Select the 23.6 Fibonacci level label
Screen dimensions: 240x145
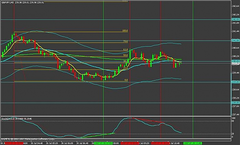click(x=126, y=68)
